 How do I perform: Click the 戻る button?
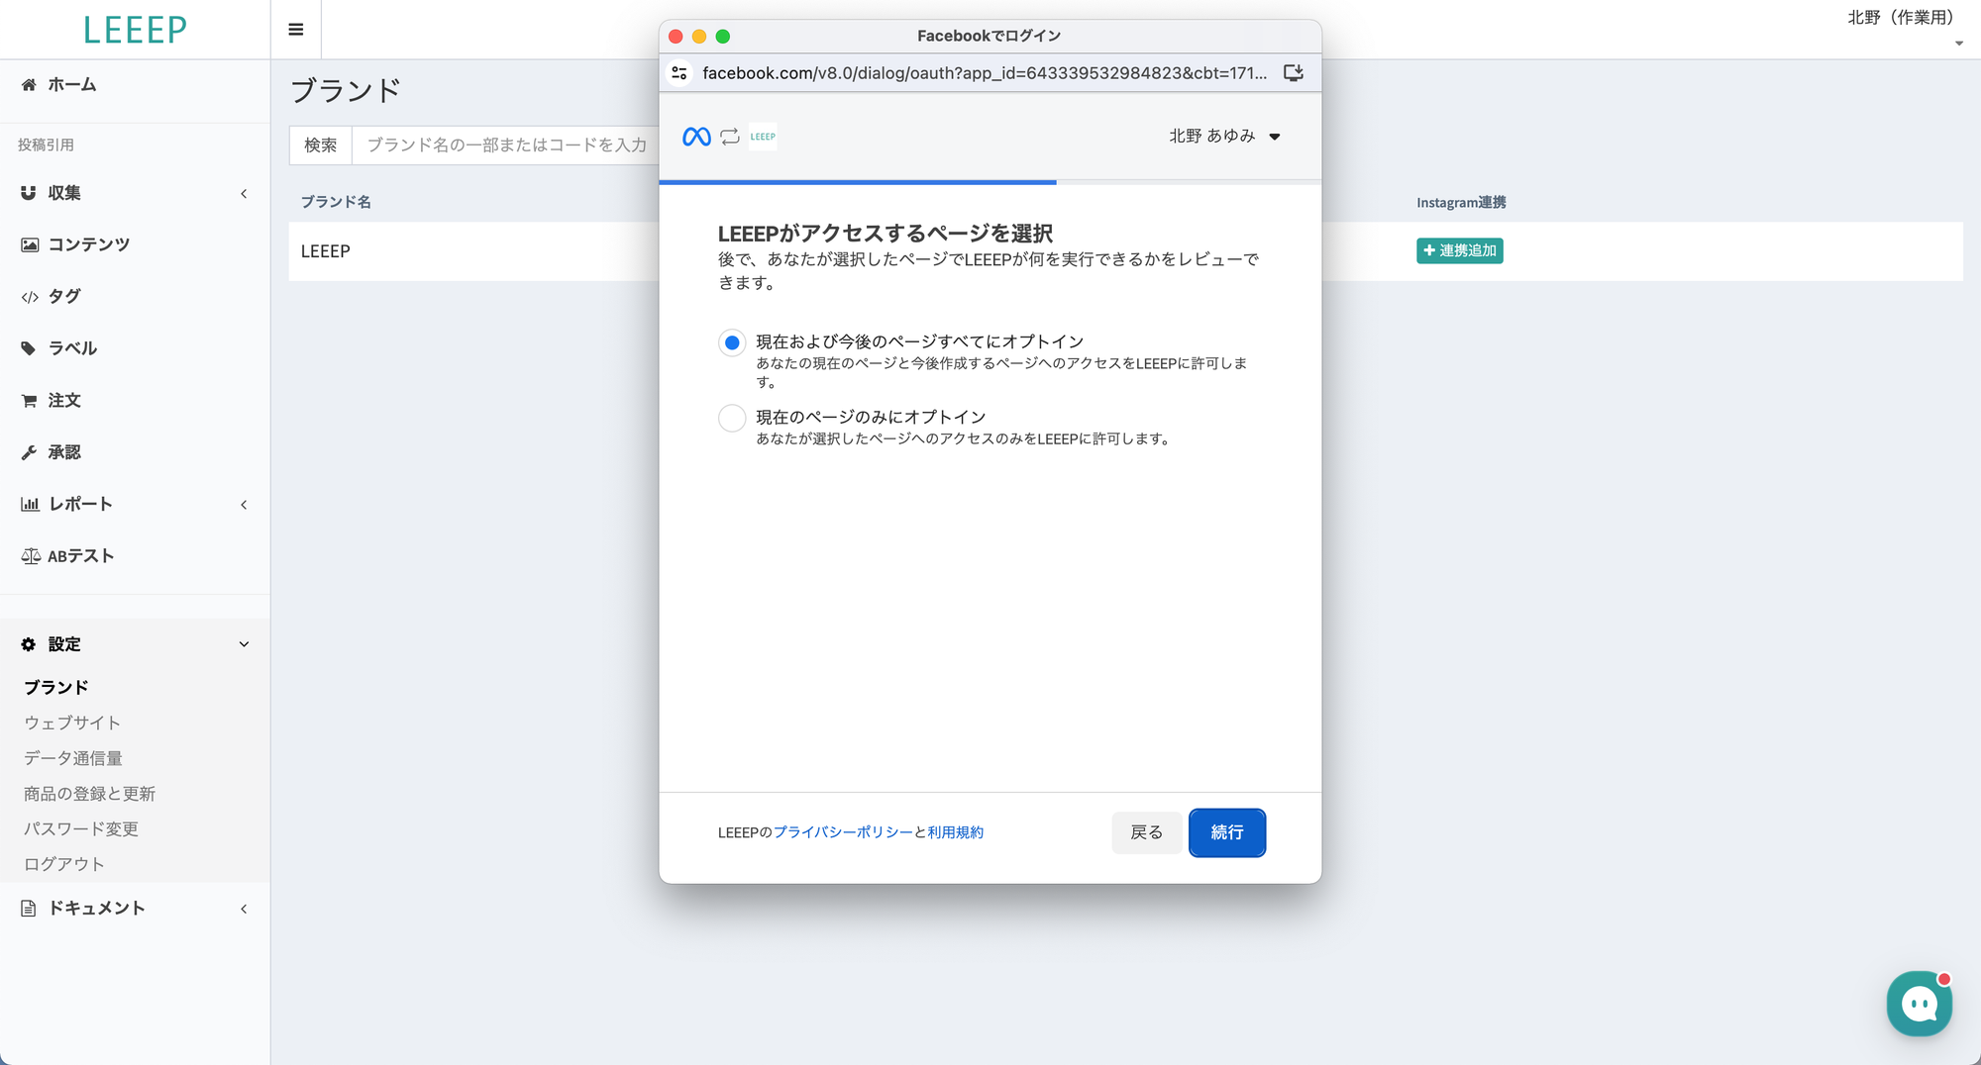1147,832
